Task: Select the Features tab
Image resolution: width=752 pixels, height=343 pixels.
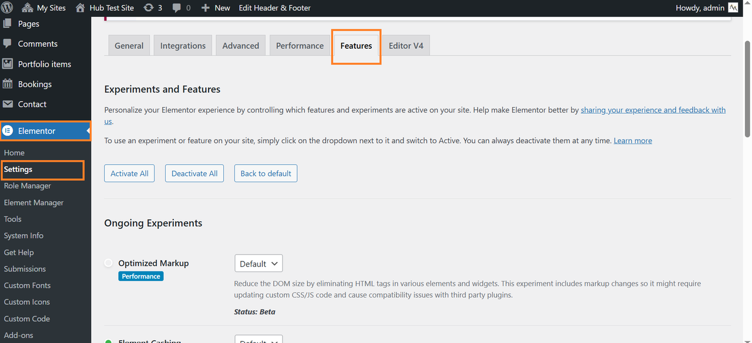Action: pyautogui.click(x=356, y=46)
